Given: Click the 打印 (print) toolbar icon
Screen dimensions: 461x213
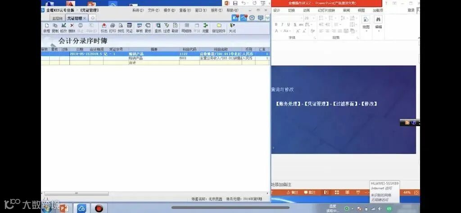Looking at the screenshot, I should (112, 27).
